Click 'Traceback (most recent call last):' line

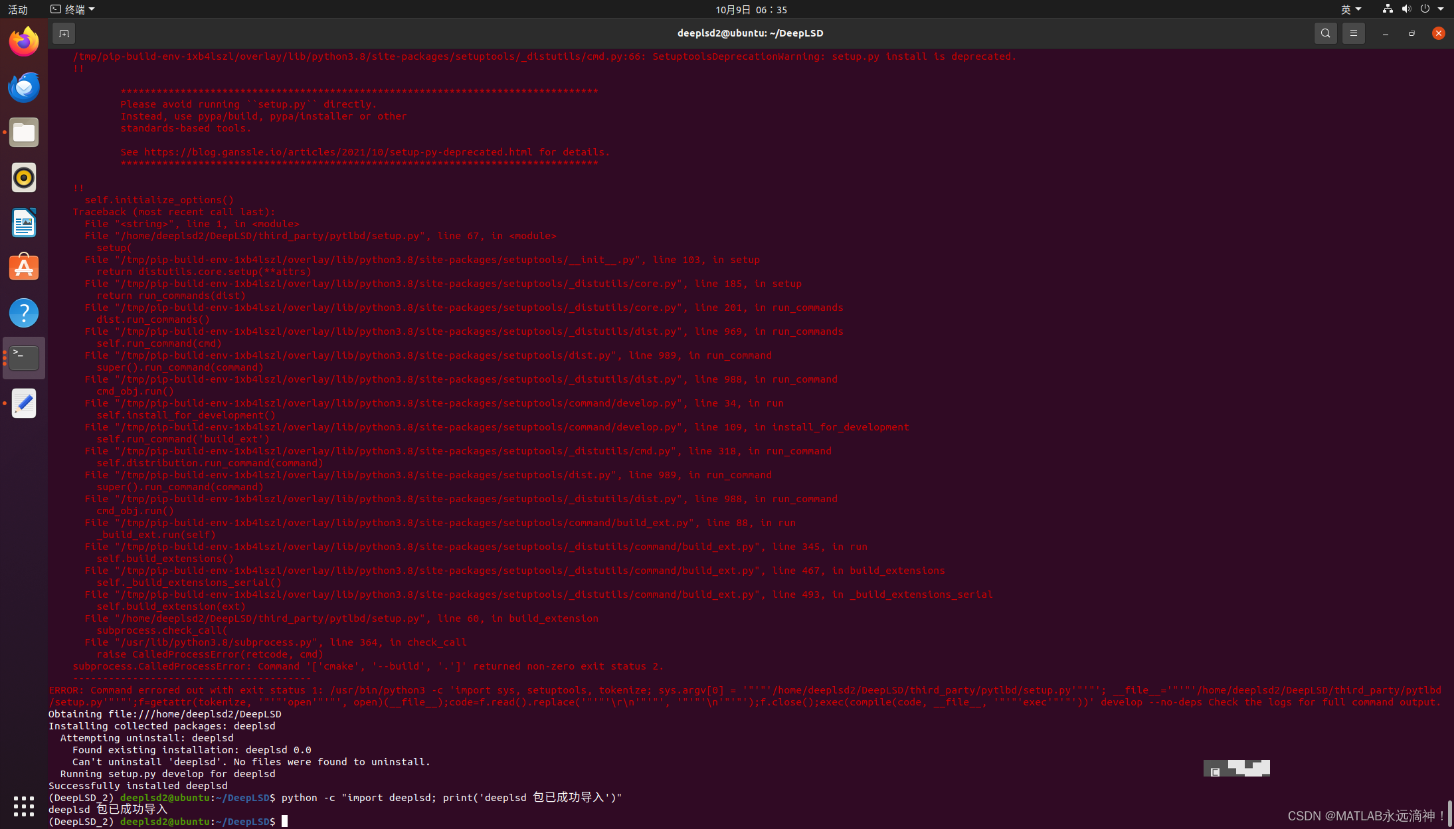click(174, 212)
